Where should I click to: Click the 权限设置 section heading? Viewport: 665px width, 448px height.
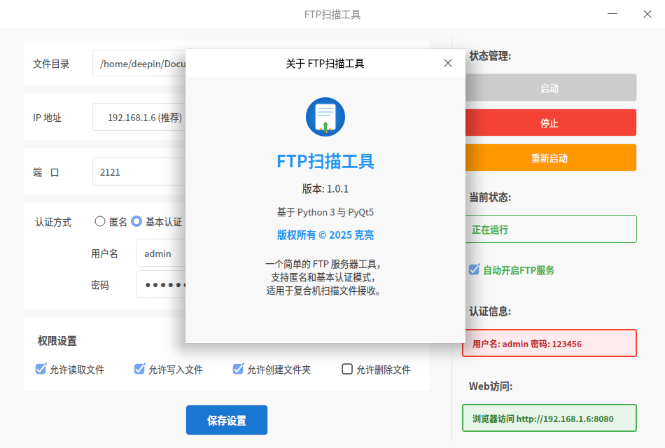[57, 341]
